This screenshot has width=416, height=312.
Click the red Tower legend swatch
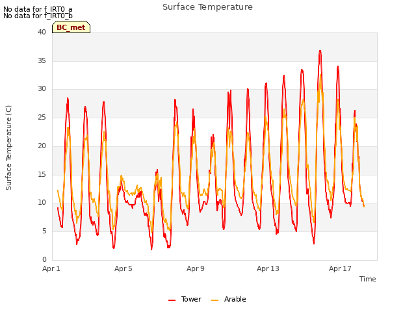tap(172, 300)
